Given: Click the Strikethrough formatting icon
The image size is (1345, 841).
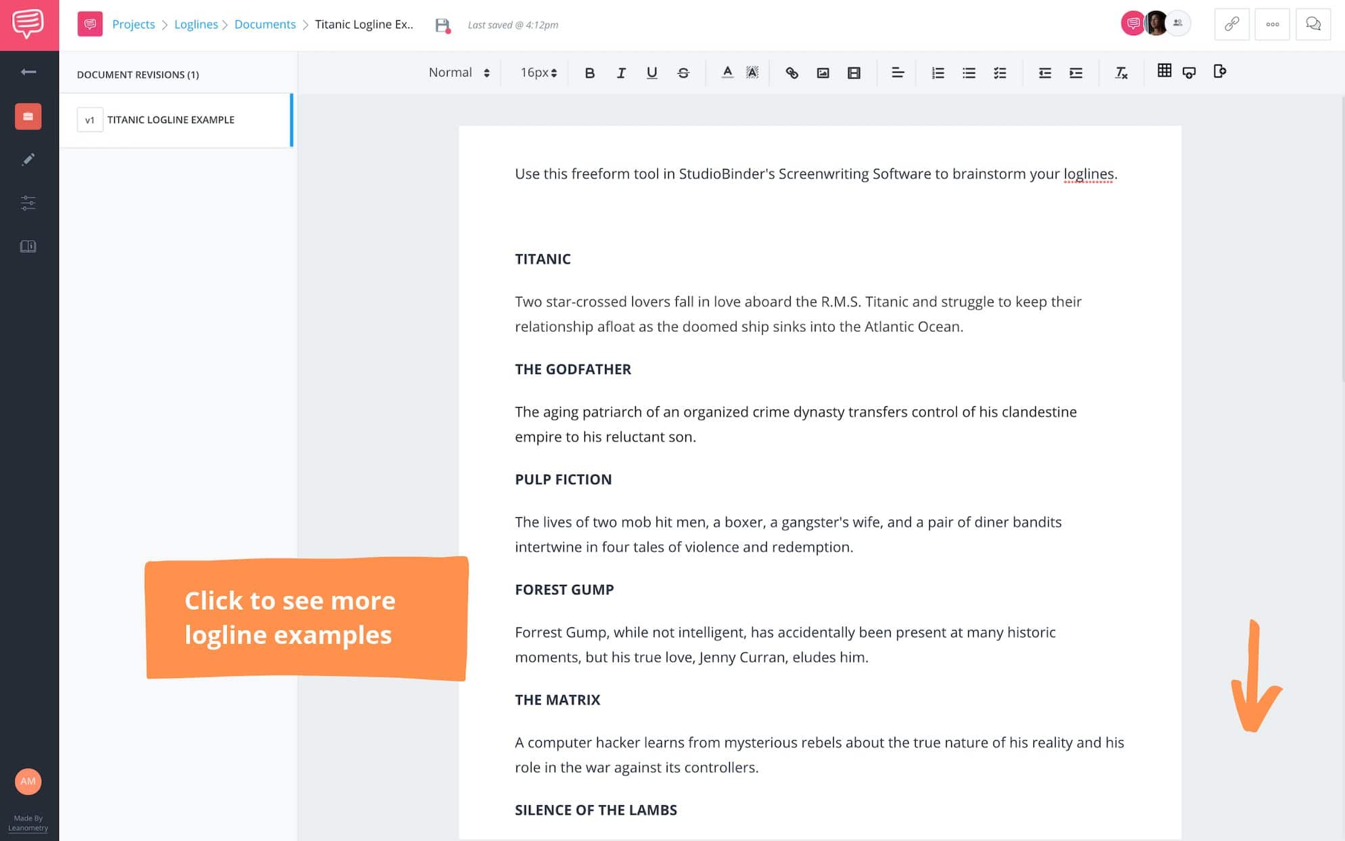Looking at the screenshot, I should 684,72.
